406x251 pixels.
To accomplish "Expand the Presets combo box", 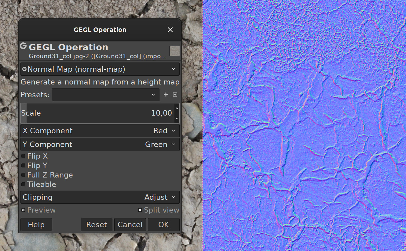I will 105,95.
